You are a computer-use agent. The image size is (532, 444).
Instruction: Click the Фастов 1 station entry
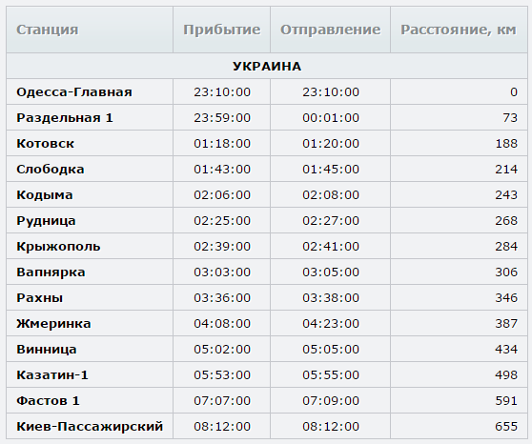click(48, 401)
